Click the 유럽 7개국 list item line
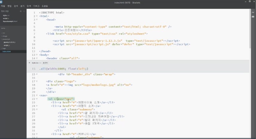The image size is (256, 139). coord(86,124)
